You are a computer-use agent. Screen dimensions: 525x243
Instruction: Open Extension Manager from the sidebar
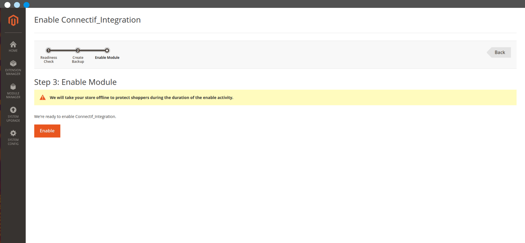coord(13,68)
